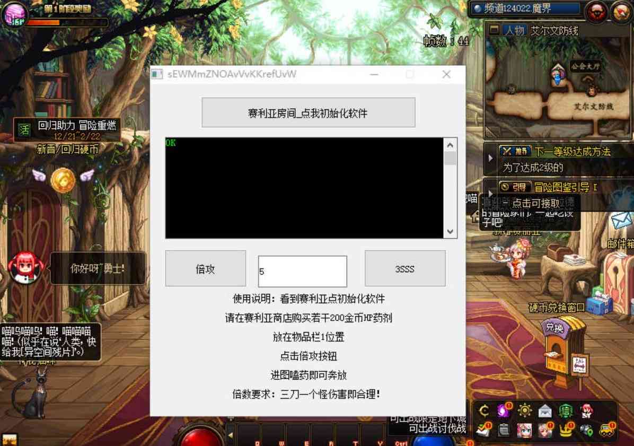Click the 第1阶段奖励 progress bar

pos(67,23)
